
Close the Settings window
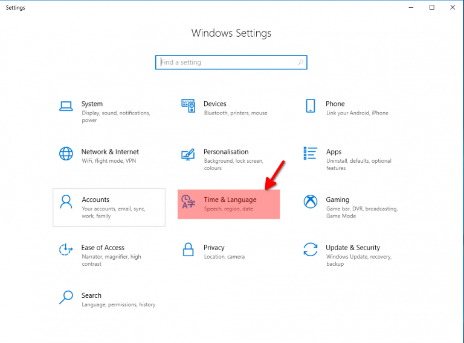[x=453, y=7]
